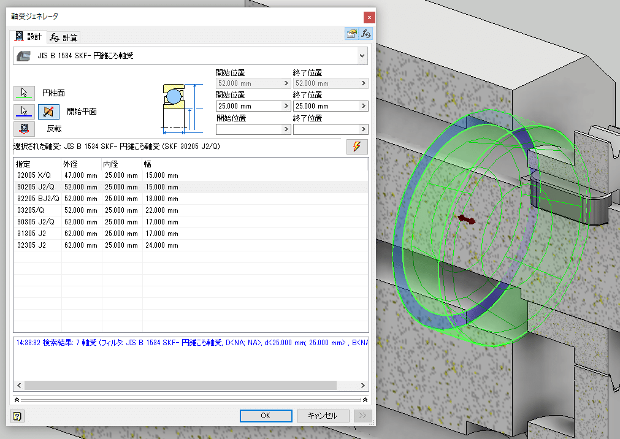Close the 軸受ジェネレータ dialog
Viewport: 620px width, 439px height.
(x=369, y=17)
